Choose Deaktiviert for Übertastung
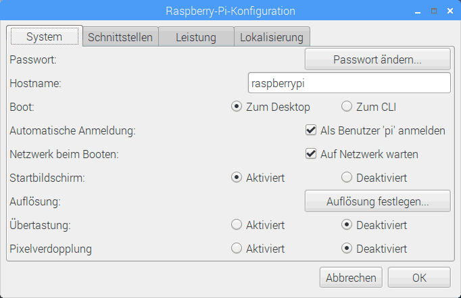461x298 pixels. point(347,224)
